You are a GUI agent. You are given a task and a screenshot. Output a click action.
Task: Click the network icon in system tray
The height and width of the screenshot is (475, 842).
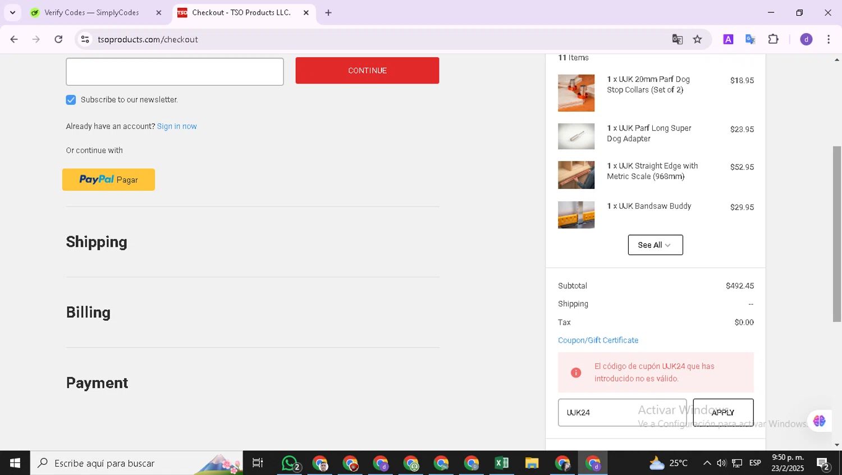tap(737, 463)
